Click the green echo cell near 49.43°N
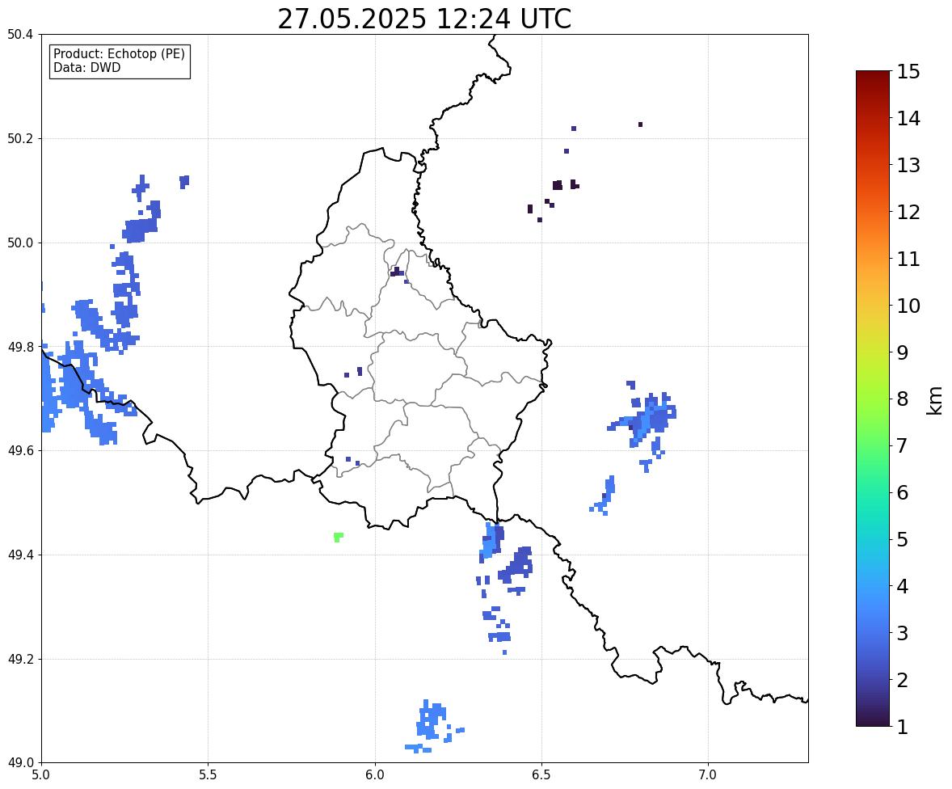The height and width of the screenshot is (789, 952). (x=338, y=536)
